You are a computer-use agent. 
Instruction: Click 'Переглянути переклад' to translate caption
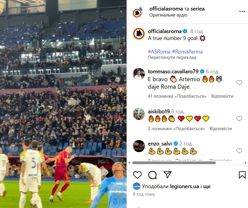coord(172,57)
